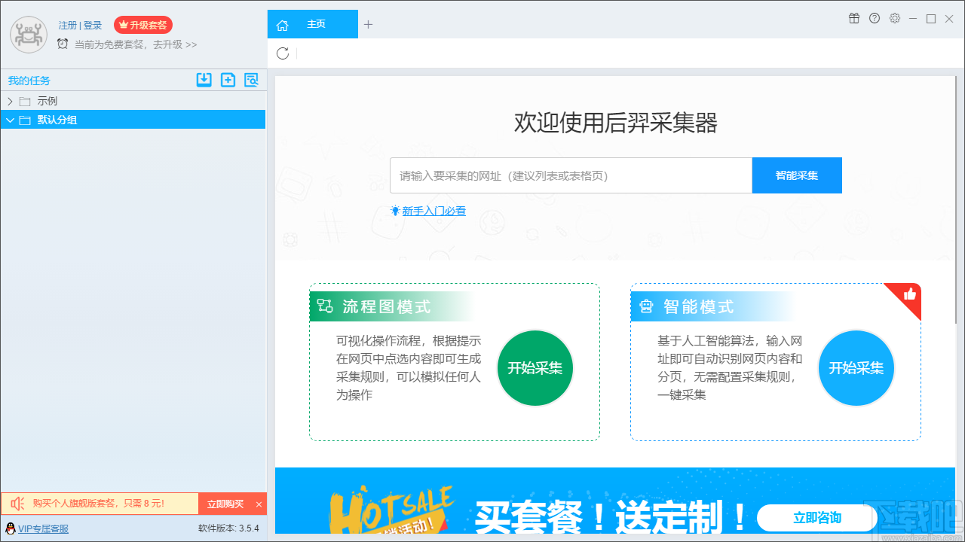Maximize the application window

931,18
